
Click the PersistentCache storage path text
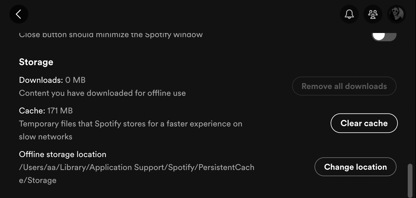click(x=137, y=174)
